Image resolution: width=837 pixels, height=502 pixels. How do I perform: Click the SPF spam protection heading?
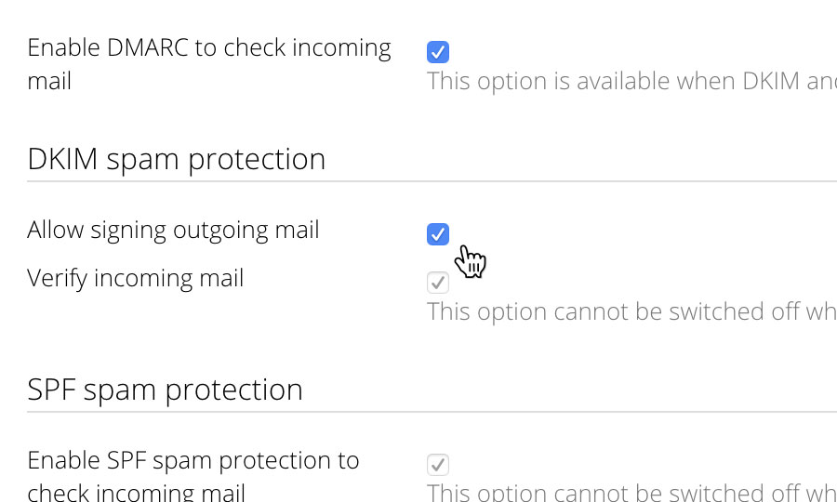(x=165, y=390)
